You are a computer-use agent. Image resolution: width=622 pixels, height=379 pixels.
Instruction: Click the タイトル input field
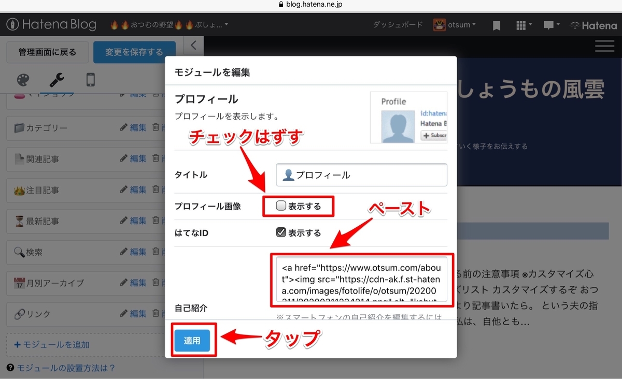tap(361, 175)
